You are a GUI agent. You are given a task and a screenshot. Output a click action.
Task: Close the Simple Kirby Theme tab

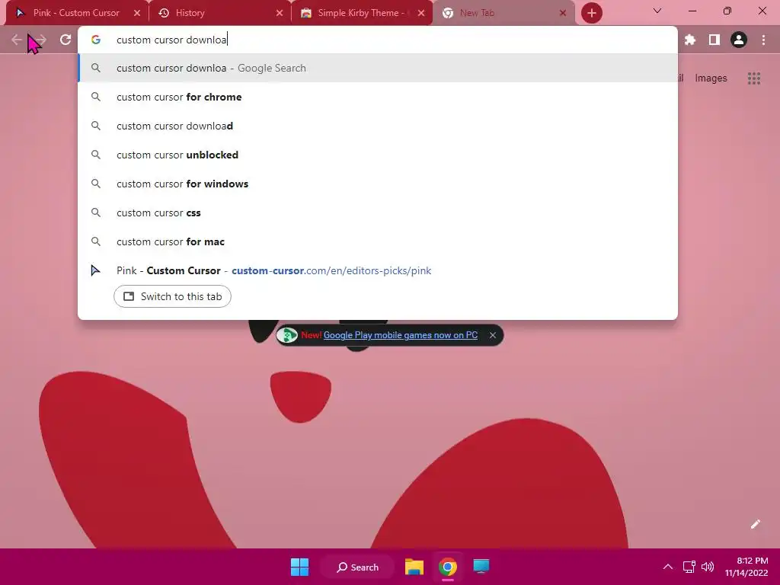pos(421,13)
